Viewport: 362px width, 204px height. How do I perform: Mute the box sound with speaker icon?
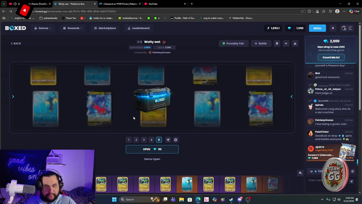tap(286, 43)
